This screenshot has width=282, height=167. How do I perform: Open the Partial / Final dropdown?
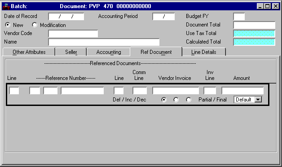[x=258, y=99]
